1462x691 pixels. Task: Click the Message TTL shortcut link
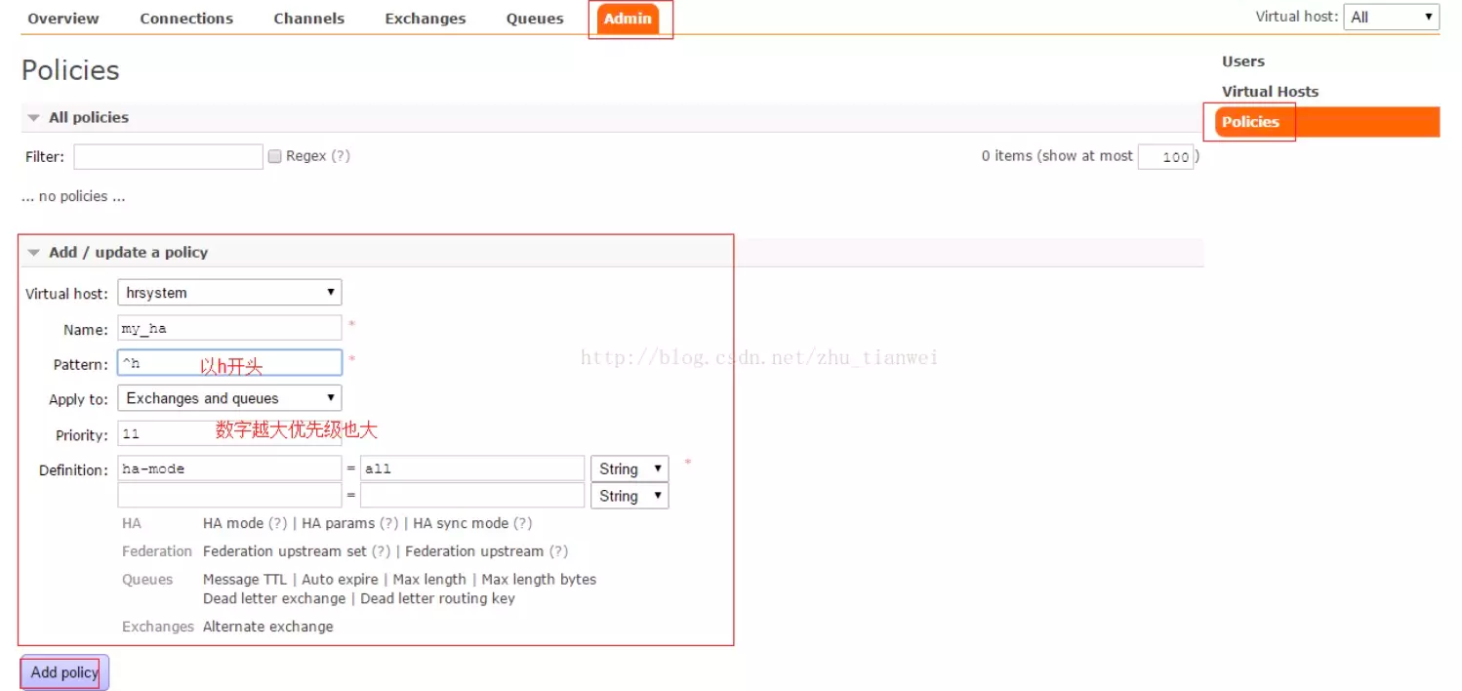pyautogui.click(x=245, y=580)
